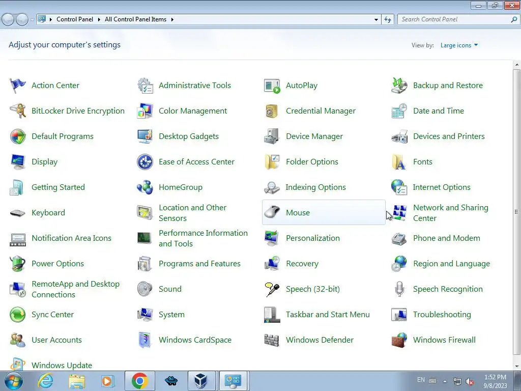Screen dimensions: 521x391
Task: Click the Sound speaker icon
Action: 145,289
